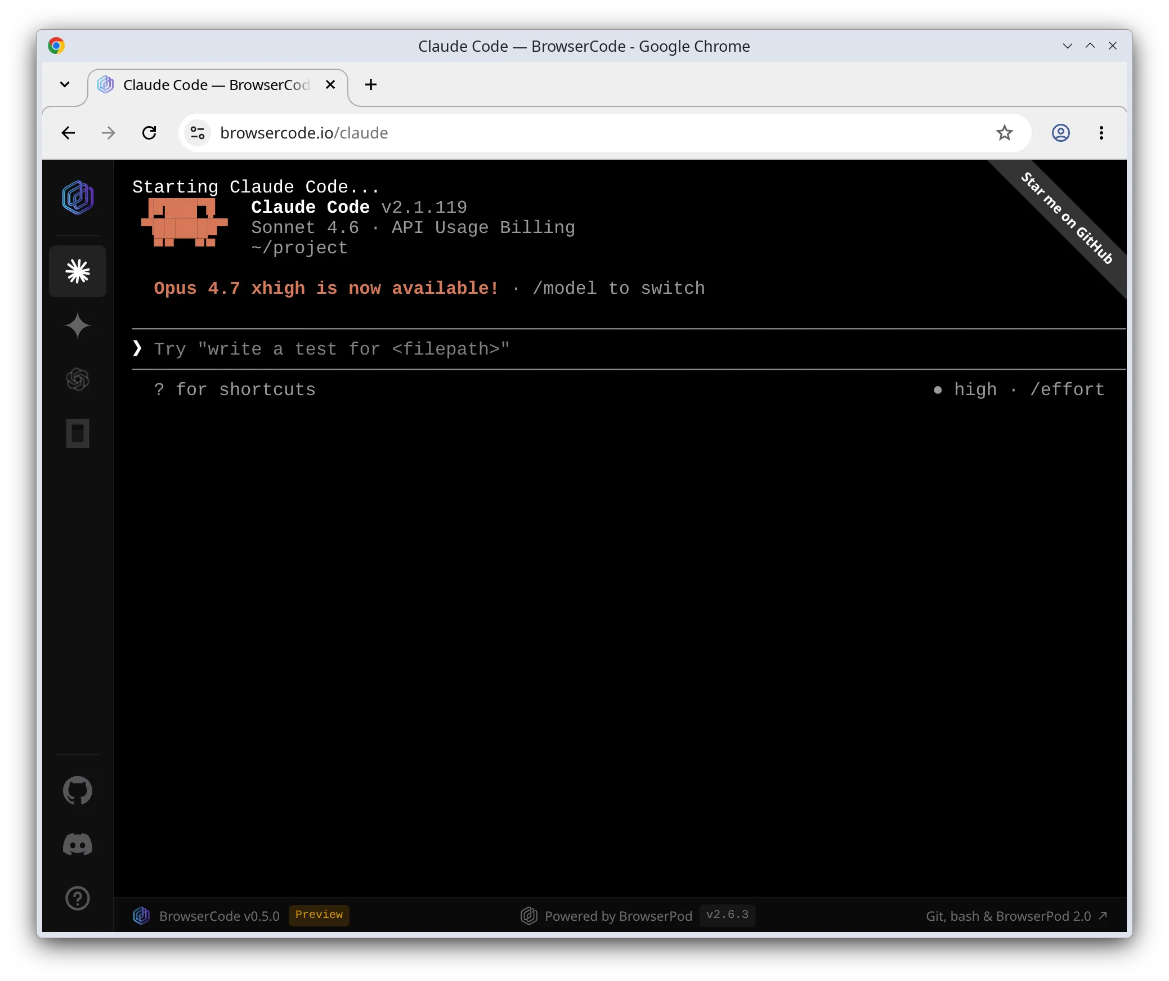Click the high /effort indicator
This screenshot has width=1169, height=981.
(x=1019, y=389)
